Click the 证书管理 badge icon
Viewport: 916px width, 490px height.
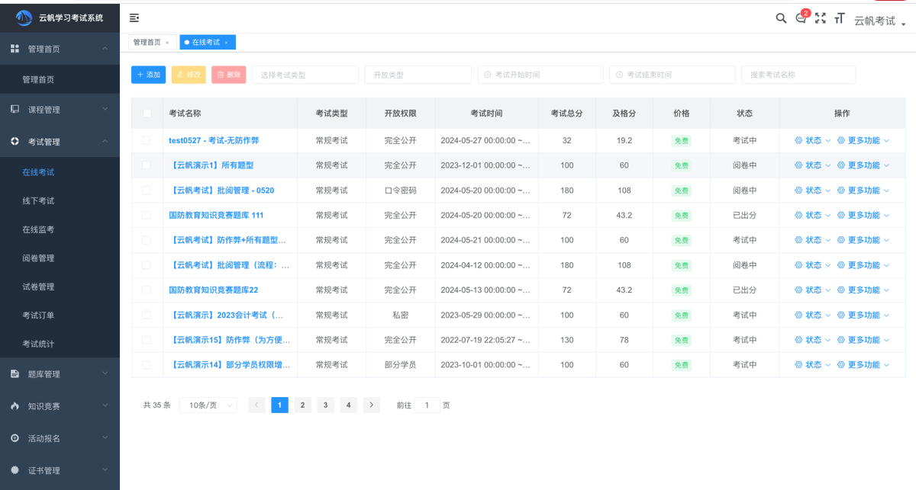15,470
